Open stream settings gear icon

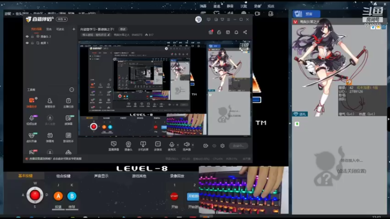pyautogui.click(x=222, y=146)
